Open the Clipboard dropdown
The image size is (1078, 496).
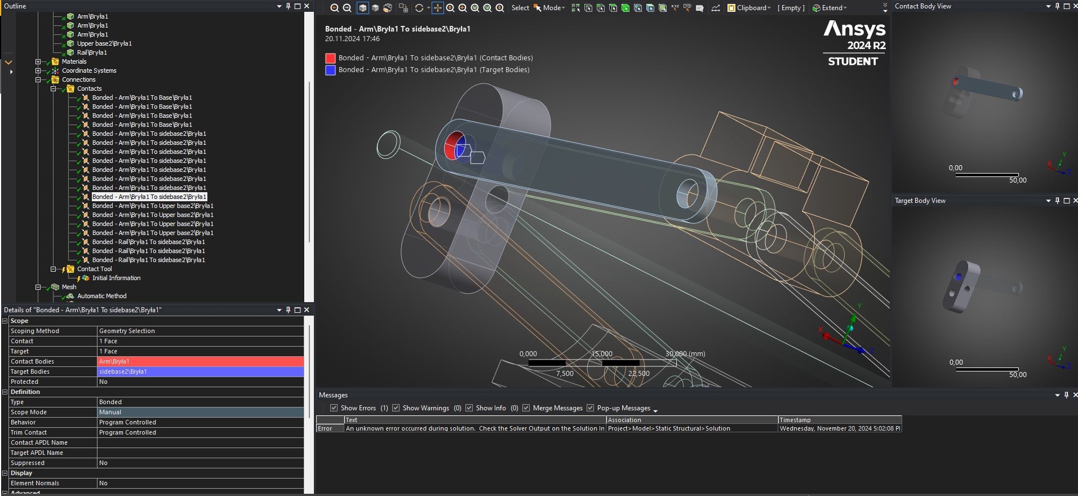point(748,8)
